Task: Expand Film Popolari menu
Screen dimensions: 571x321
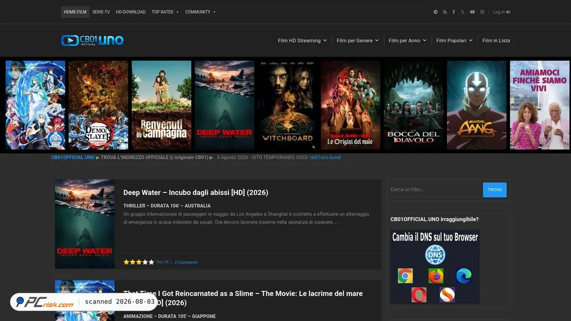Action: click(454, 40)
